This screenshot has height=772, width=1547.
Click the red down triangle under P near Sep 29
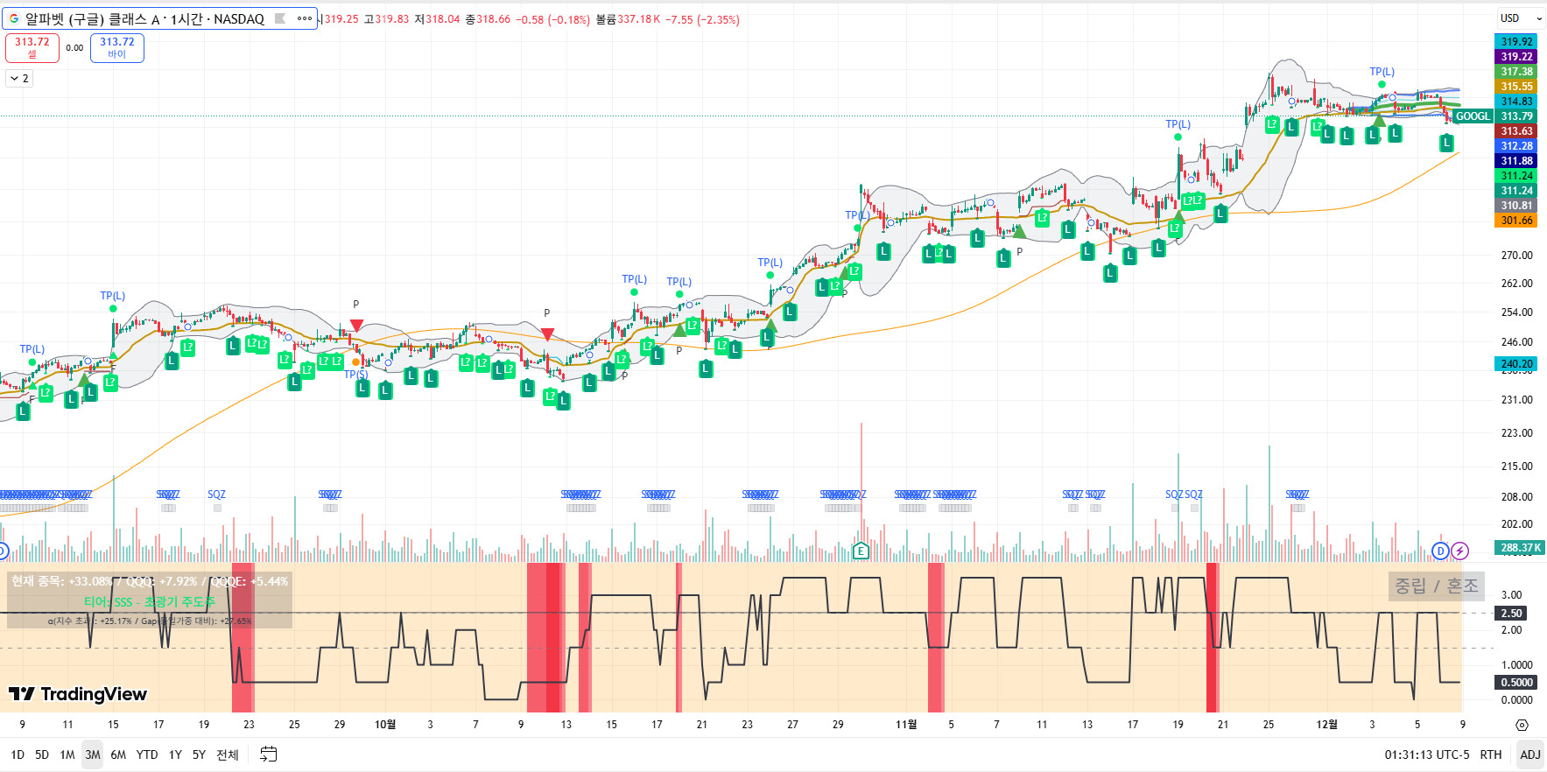click(x=356, y=326)
